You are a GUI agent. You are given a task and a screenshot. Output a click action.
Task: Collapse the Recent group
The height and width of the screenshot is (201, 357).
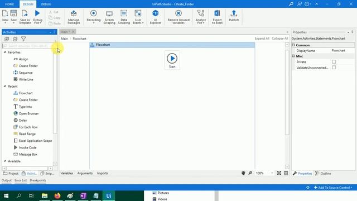(x=5, y=86)
